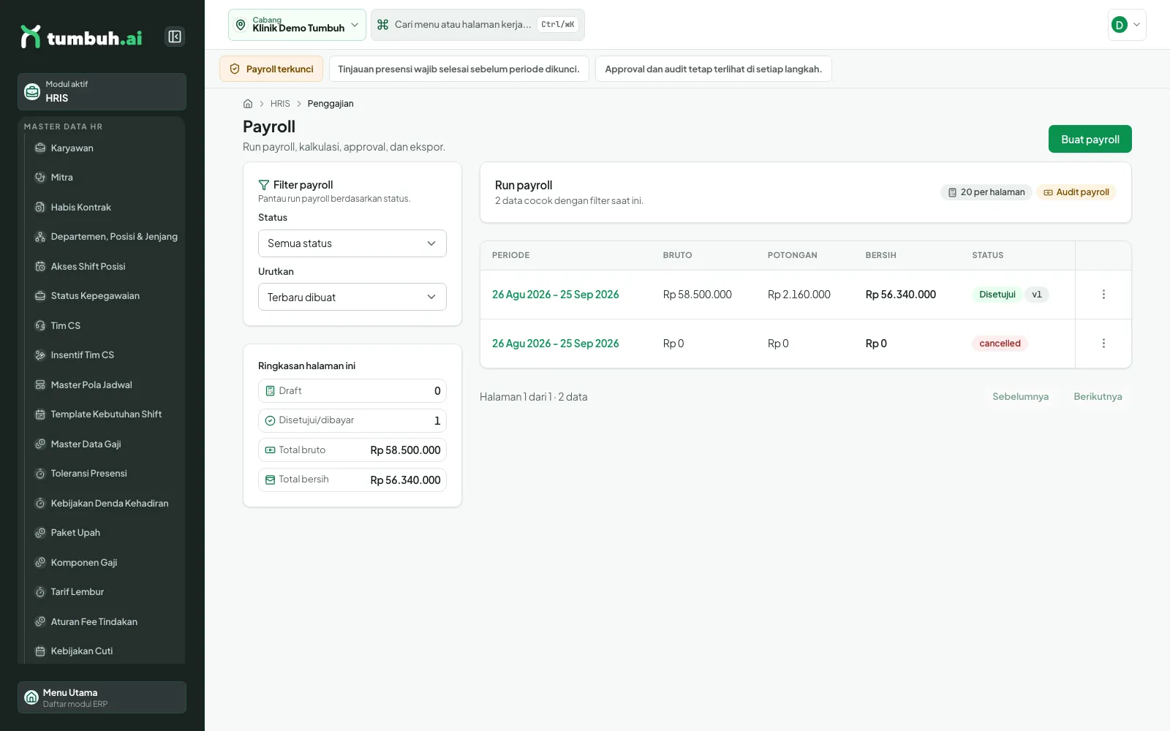
Task: Click the Toleransi Presensi timer icon
Action: click(40, 474)
